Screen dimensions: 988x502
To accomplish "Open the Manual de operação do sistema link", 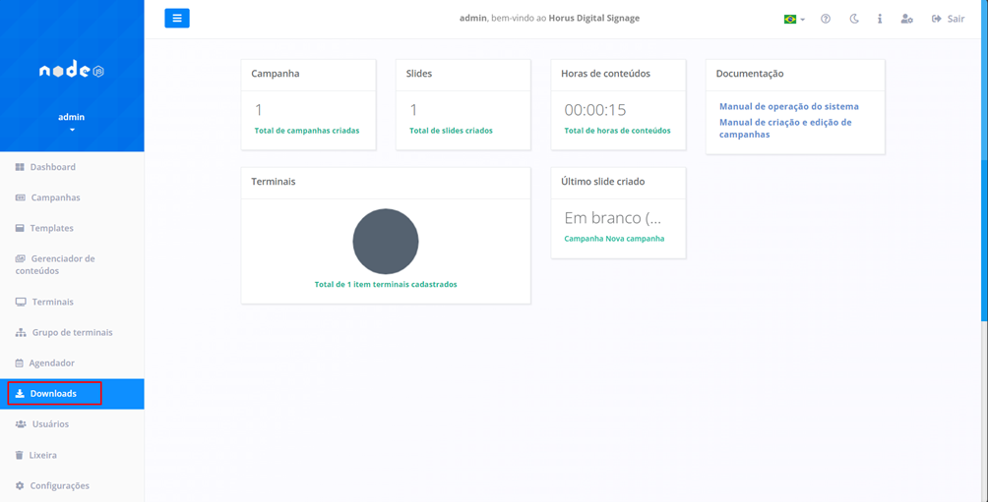I will 788,106.
